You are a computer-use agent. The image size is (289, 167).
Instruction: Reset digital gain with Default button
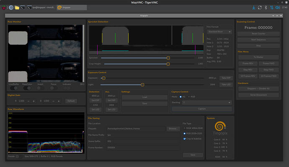[71, 101]
